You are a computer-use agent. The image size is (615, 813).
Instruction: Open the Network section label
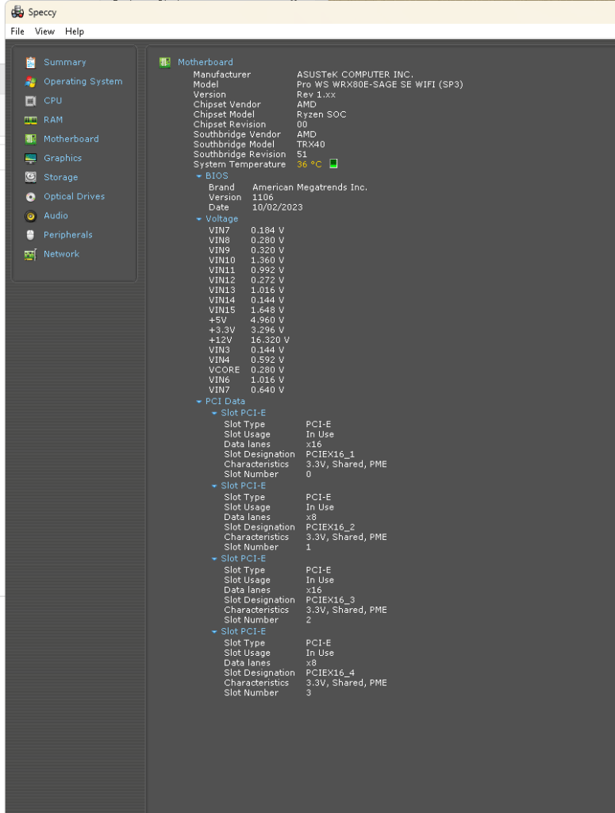62,254
